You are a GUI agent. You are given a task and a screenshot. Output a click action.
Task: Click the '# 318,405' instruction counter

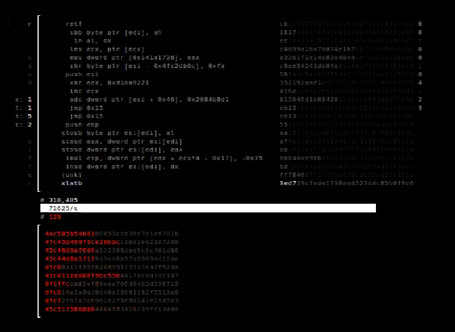pos(59,200)
